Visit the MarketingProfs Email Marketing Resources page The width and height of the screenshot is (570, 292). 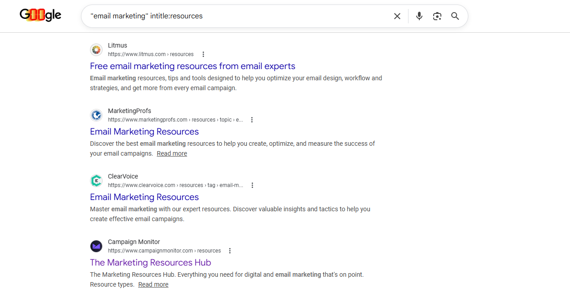pos(144,131)
